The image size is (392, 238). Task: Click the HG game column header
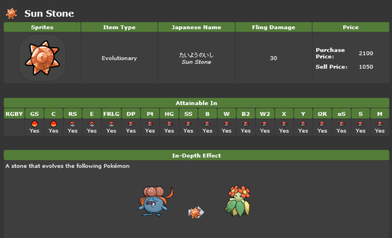[169, 114]
